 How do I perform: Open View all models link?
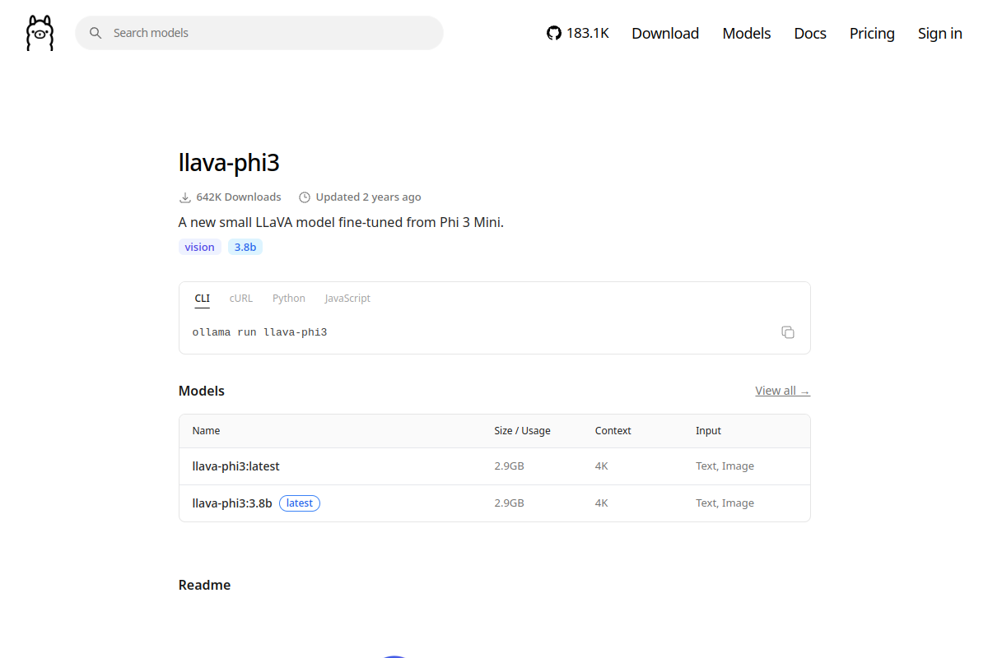tap(782, 391)
